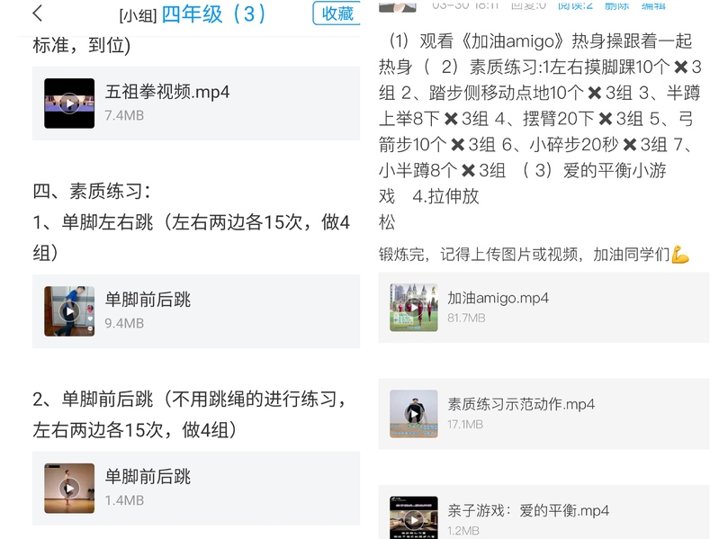Play the 亲子游戏：爱的平衡.mp4 thumbnail
This screenshot has height=539, width=719.
[x=414, y=518]
